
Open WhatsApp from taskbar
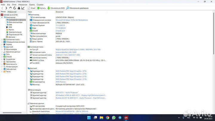click(x=114, y=118)
